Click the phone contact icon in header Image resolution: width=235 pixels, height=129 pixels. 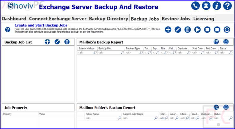pyautogui.click(x=196, y=6)
